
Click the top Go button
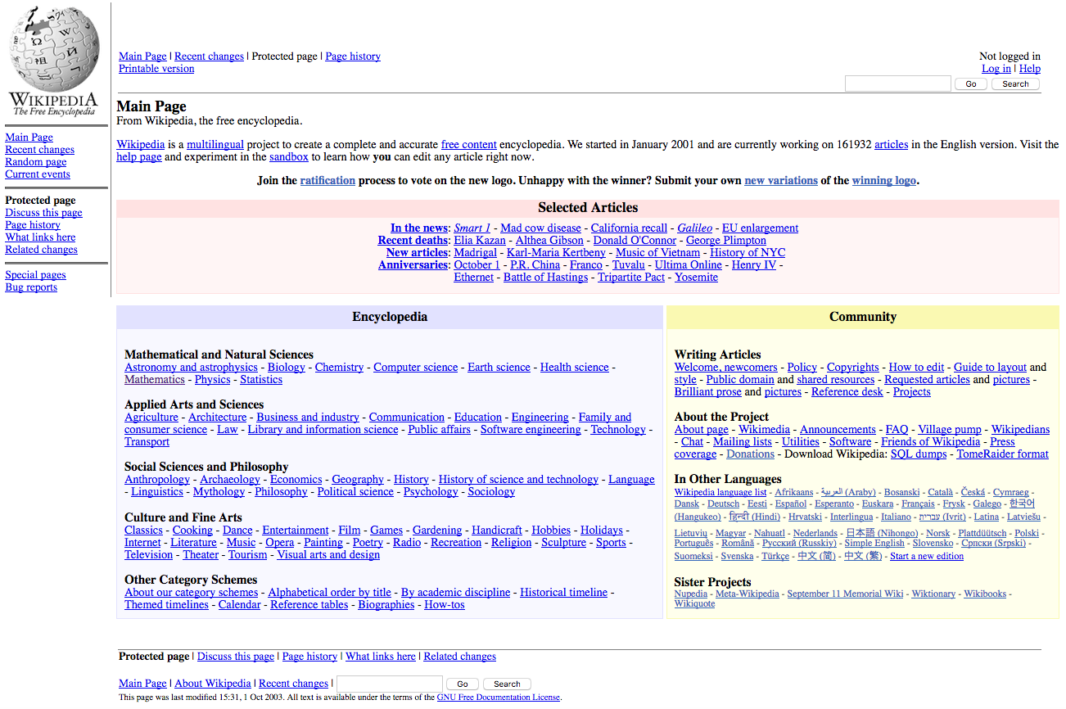pyautogui.click(x=970, y=84)
